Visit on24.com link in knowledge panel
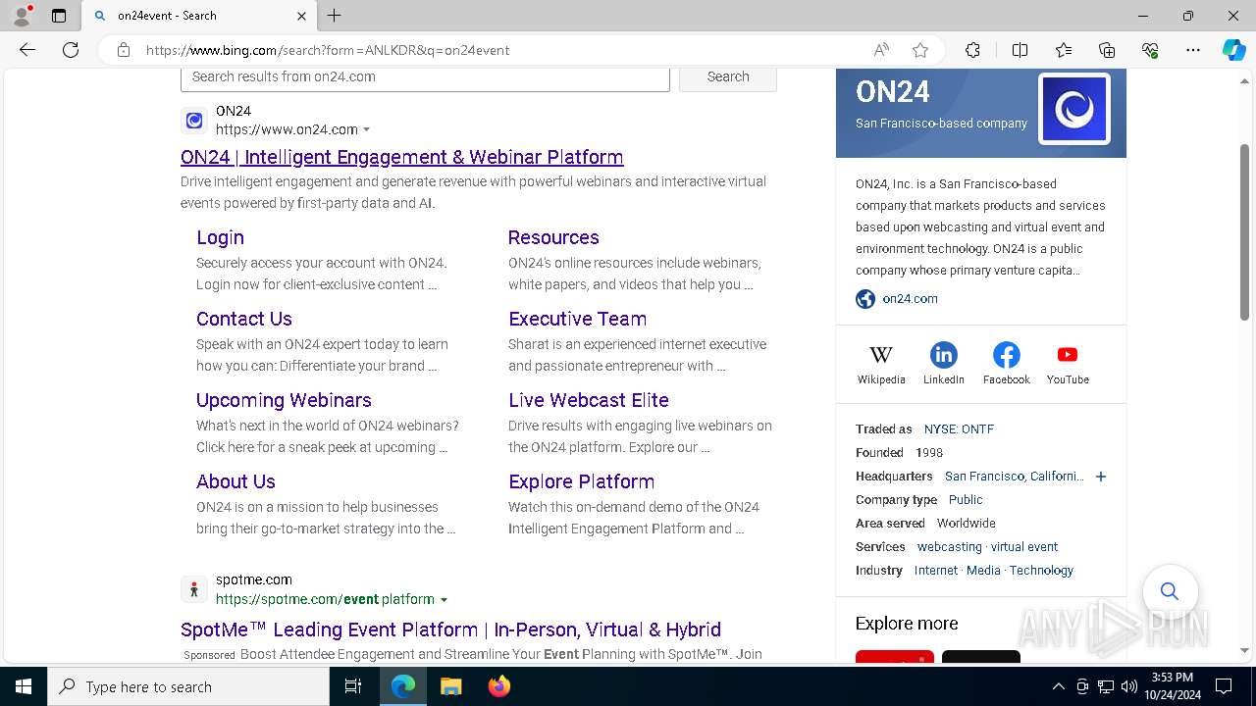Screen dimensions: 1256x706 [x=910, y=299]
